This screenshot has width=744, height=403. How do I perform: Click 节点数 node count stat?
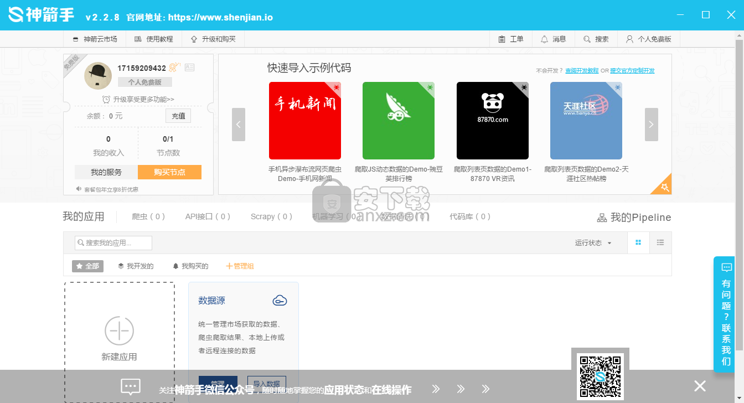pyautogui.click(x=168, y=147)
